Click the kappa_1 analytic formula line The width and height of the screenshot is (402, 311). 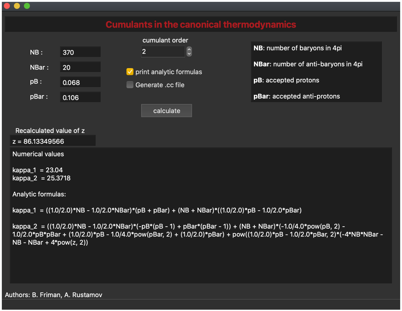click(x=157, y=210)
